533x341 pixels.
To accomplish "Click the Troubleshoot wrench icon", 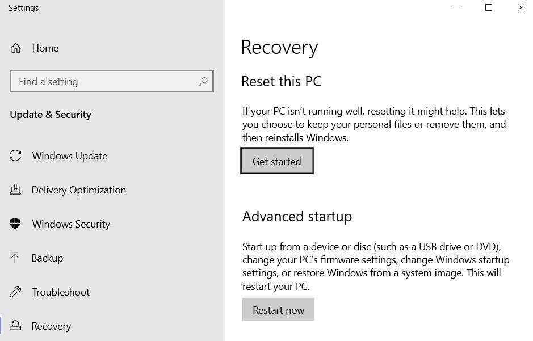I will click(15, 292).
